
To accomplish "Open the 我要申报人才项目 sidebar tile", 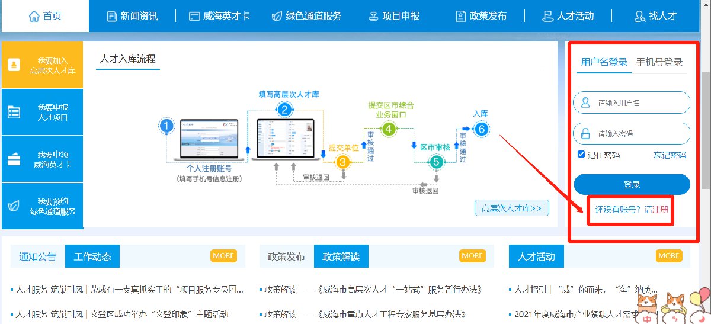I will (42, 112).
